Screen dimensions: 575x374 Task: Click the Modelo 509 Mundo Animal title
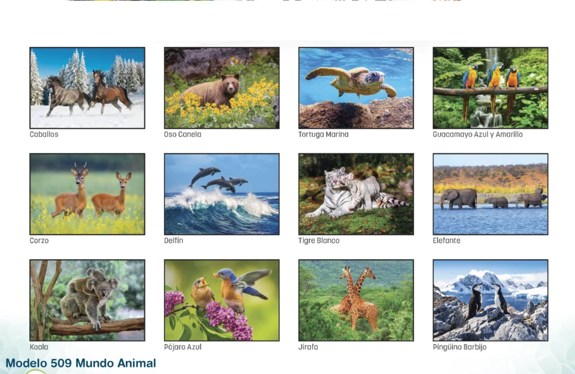[x=80, y=363]
